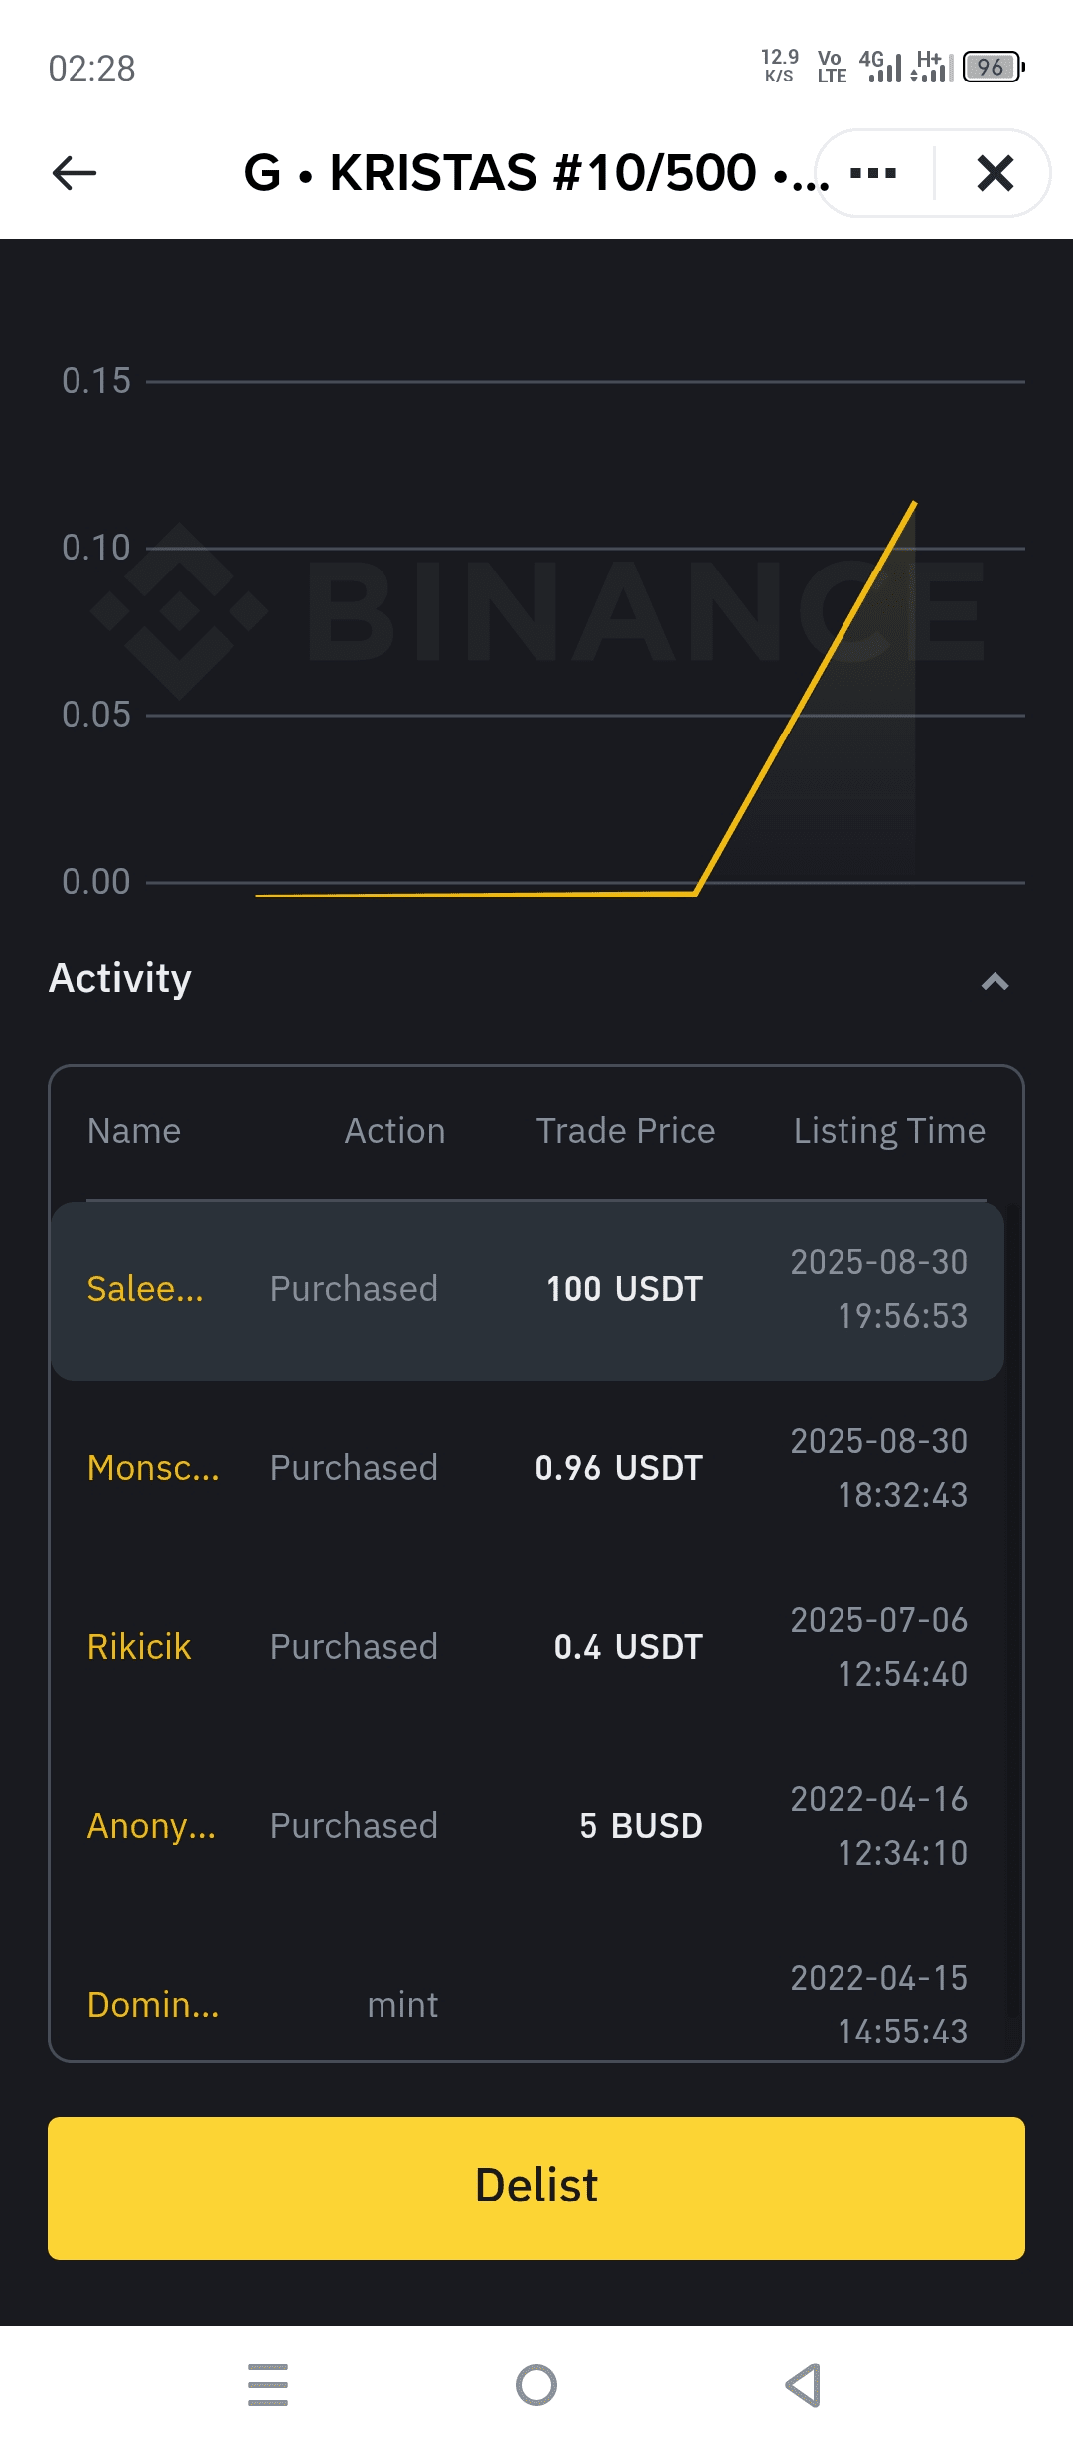The height and width of the screenshot is (2445, 1073).
Task: Open the three-dot more options menu
Action: [873, 173]
